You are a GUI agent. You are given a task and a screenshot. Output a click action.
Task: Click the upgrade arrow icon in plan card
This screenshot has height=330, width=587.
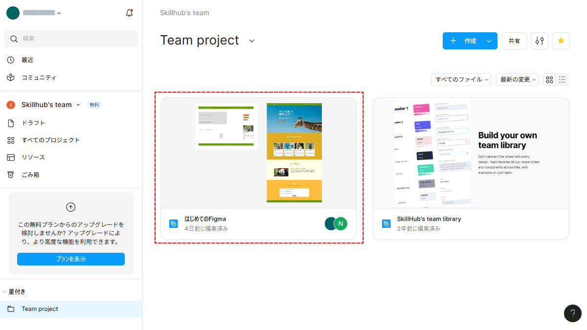[71, 207]
